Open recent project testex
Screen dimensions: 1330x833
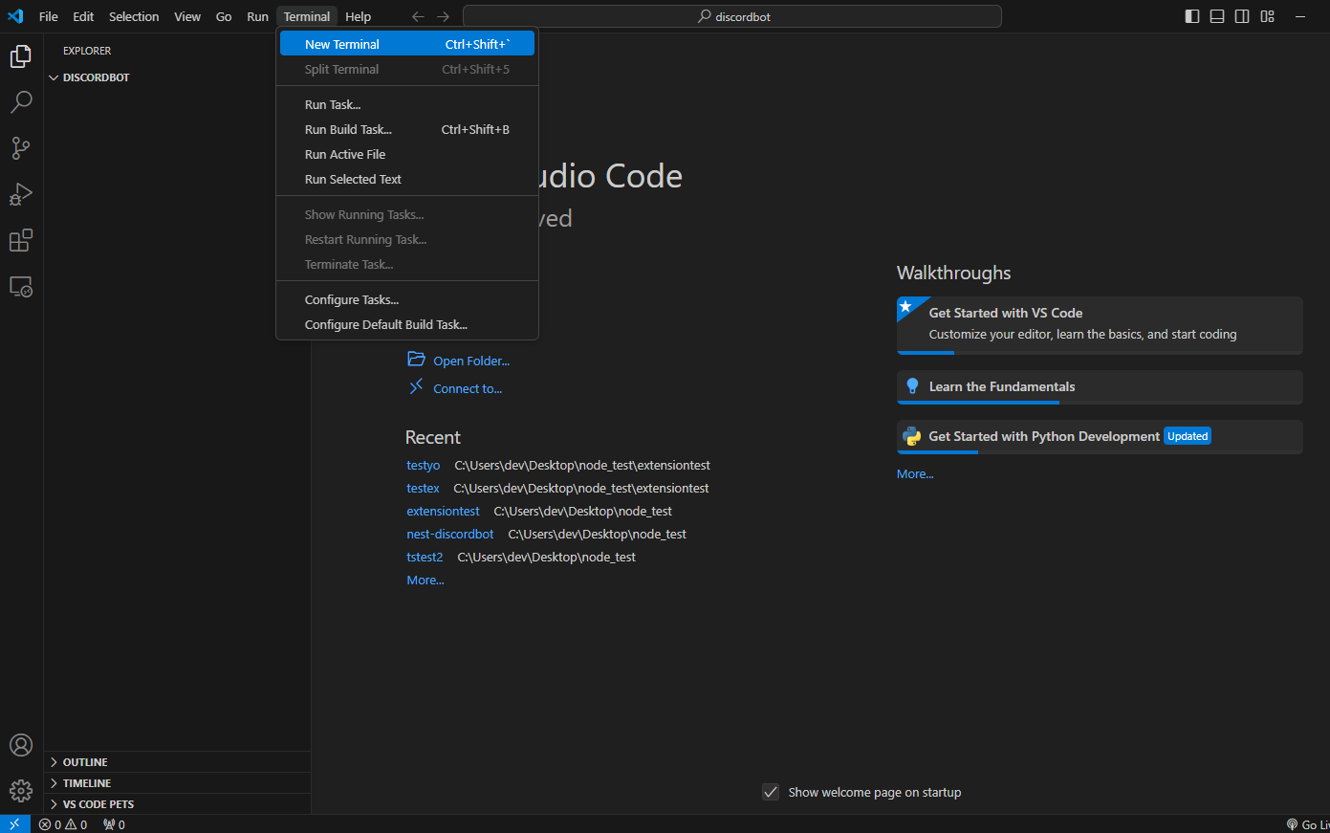pos(423,488)
